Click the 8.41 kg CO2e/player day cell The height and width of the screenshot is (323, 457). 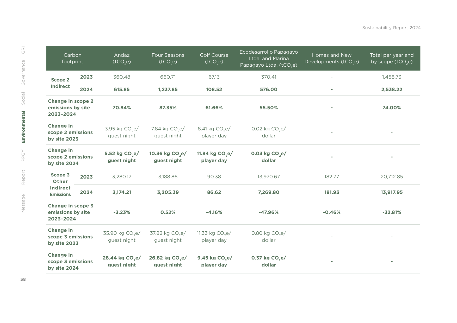[214, 132]
